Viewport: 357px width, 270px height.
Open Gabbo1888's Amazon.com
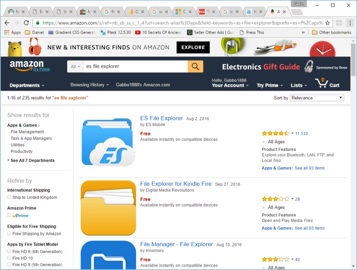(143, 85)
